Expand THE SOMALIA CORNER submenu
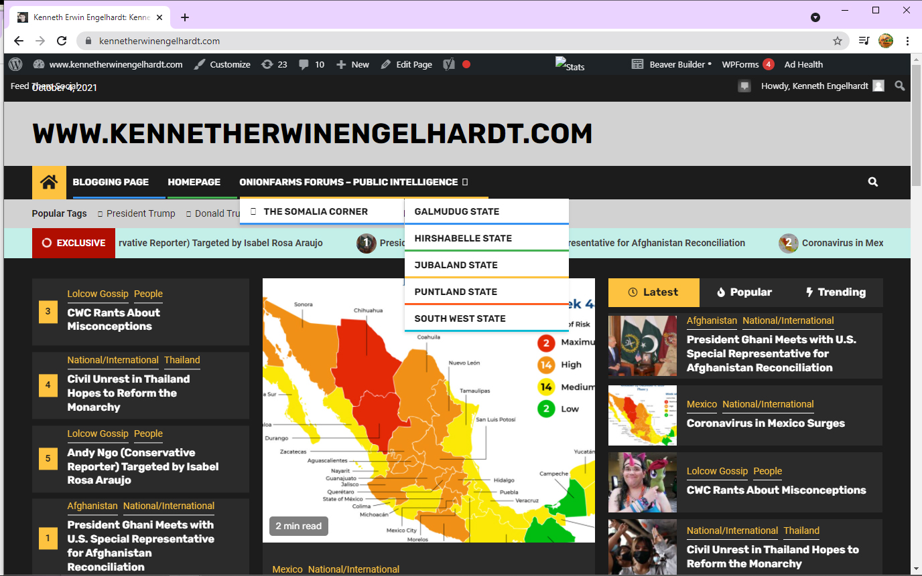 tap(322, 211)
